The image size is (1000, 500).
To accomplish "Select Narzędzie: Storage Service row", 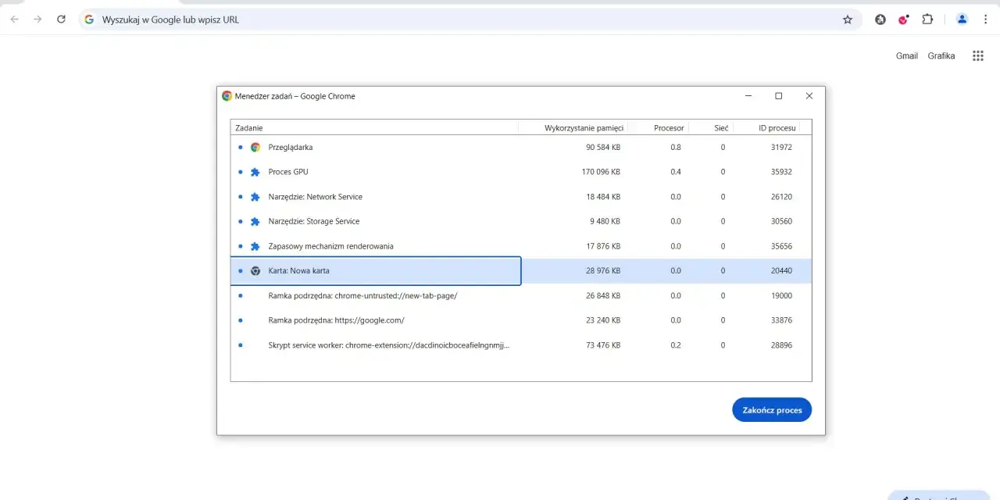I will coord(521,221).
